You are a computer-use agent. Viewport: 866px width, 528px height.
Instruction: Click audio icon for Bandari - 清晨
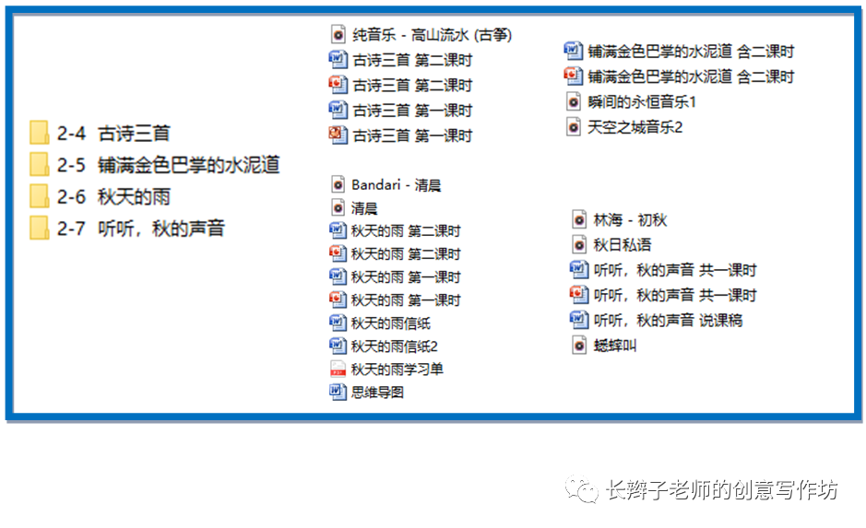click(x=338, y=184)
